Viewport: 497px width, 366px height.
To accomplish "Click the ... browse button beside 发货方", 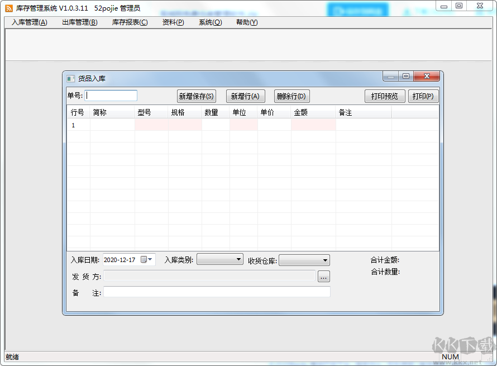I will pyautogui.click(x=323, y=276).
